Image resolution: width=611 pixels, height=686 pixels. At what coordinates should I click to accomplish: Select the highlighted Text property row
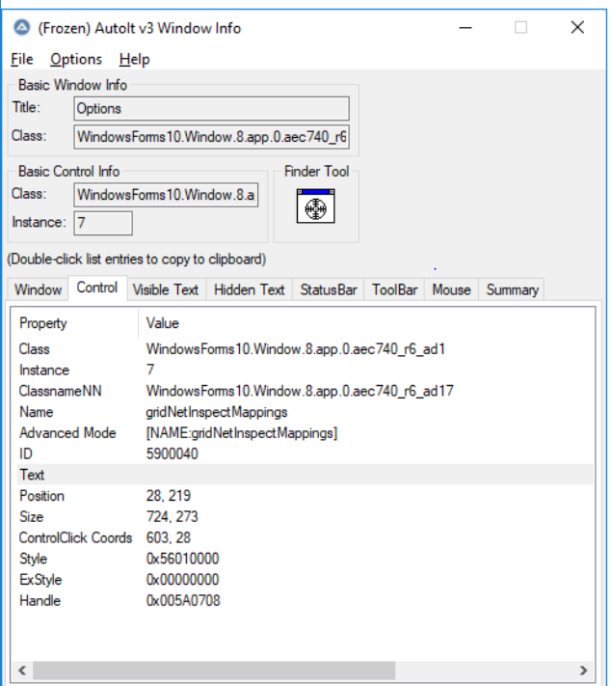(305, 475)
